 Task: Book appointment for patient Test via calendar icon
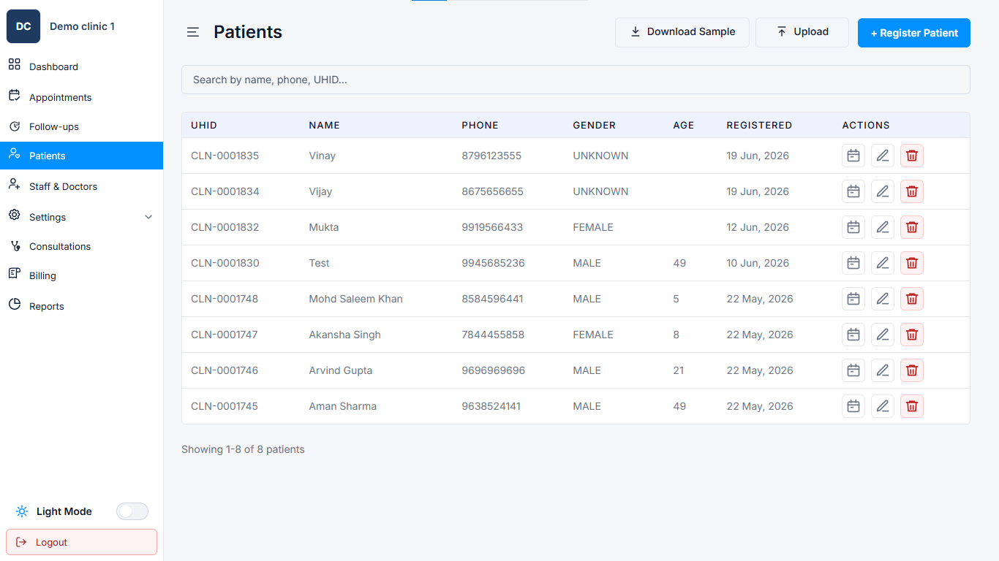point(853,263)
